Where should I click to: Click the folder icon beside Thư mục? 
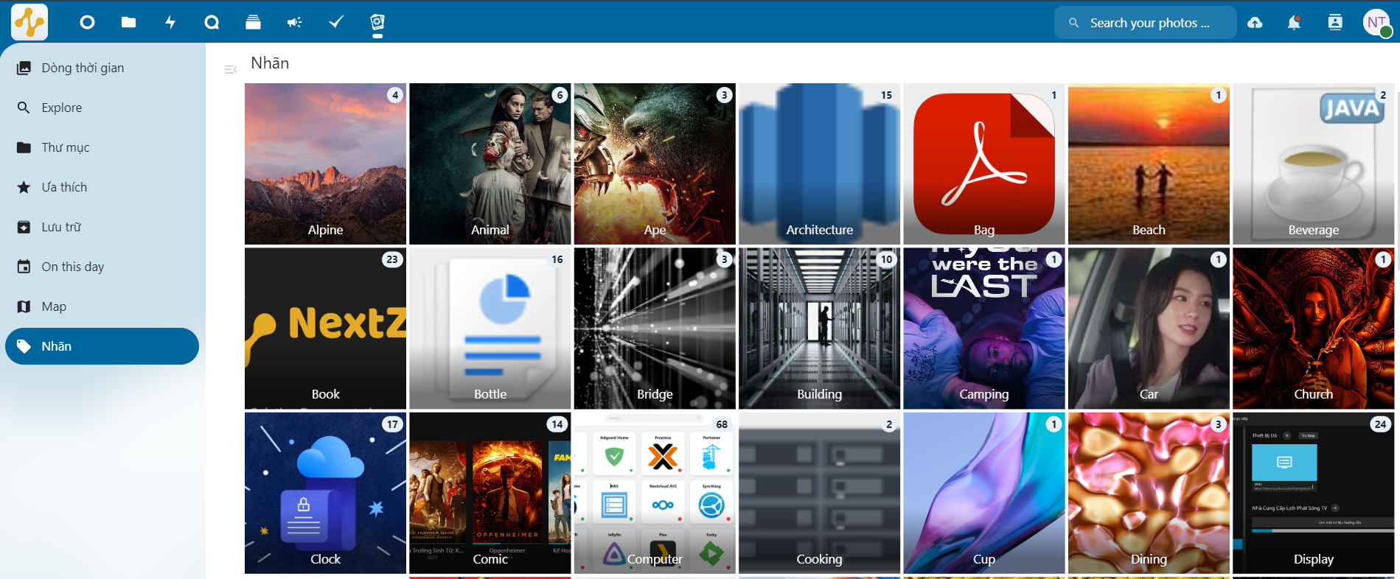pyautogui.click(x=24, y=147)
